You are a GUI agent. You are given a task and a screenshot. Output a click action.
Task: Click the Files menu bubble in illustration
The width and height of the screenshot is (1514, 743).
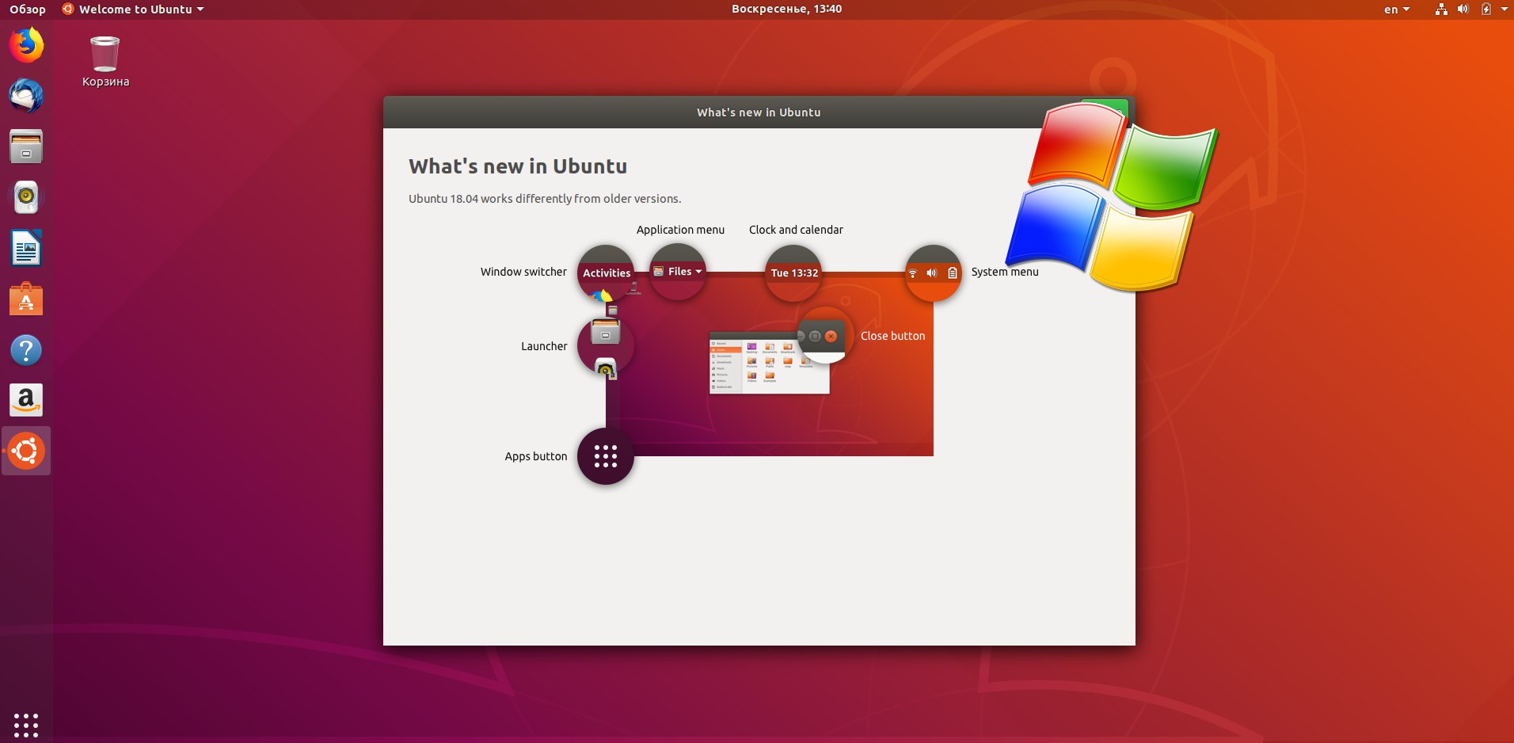point(678,272)
